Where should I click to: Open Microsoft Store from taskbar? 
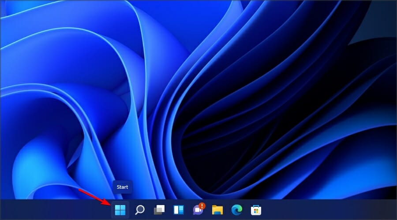[x=256, y=210]
